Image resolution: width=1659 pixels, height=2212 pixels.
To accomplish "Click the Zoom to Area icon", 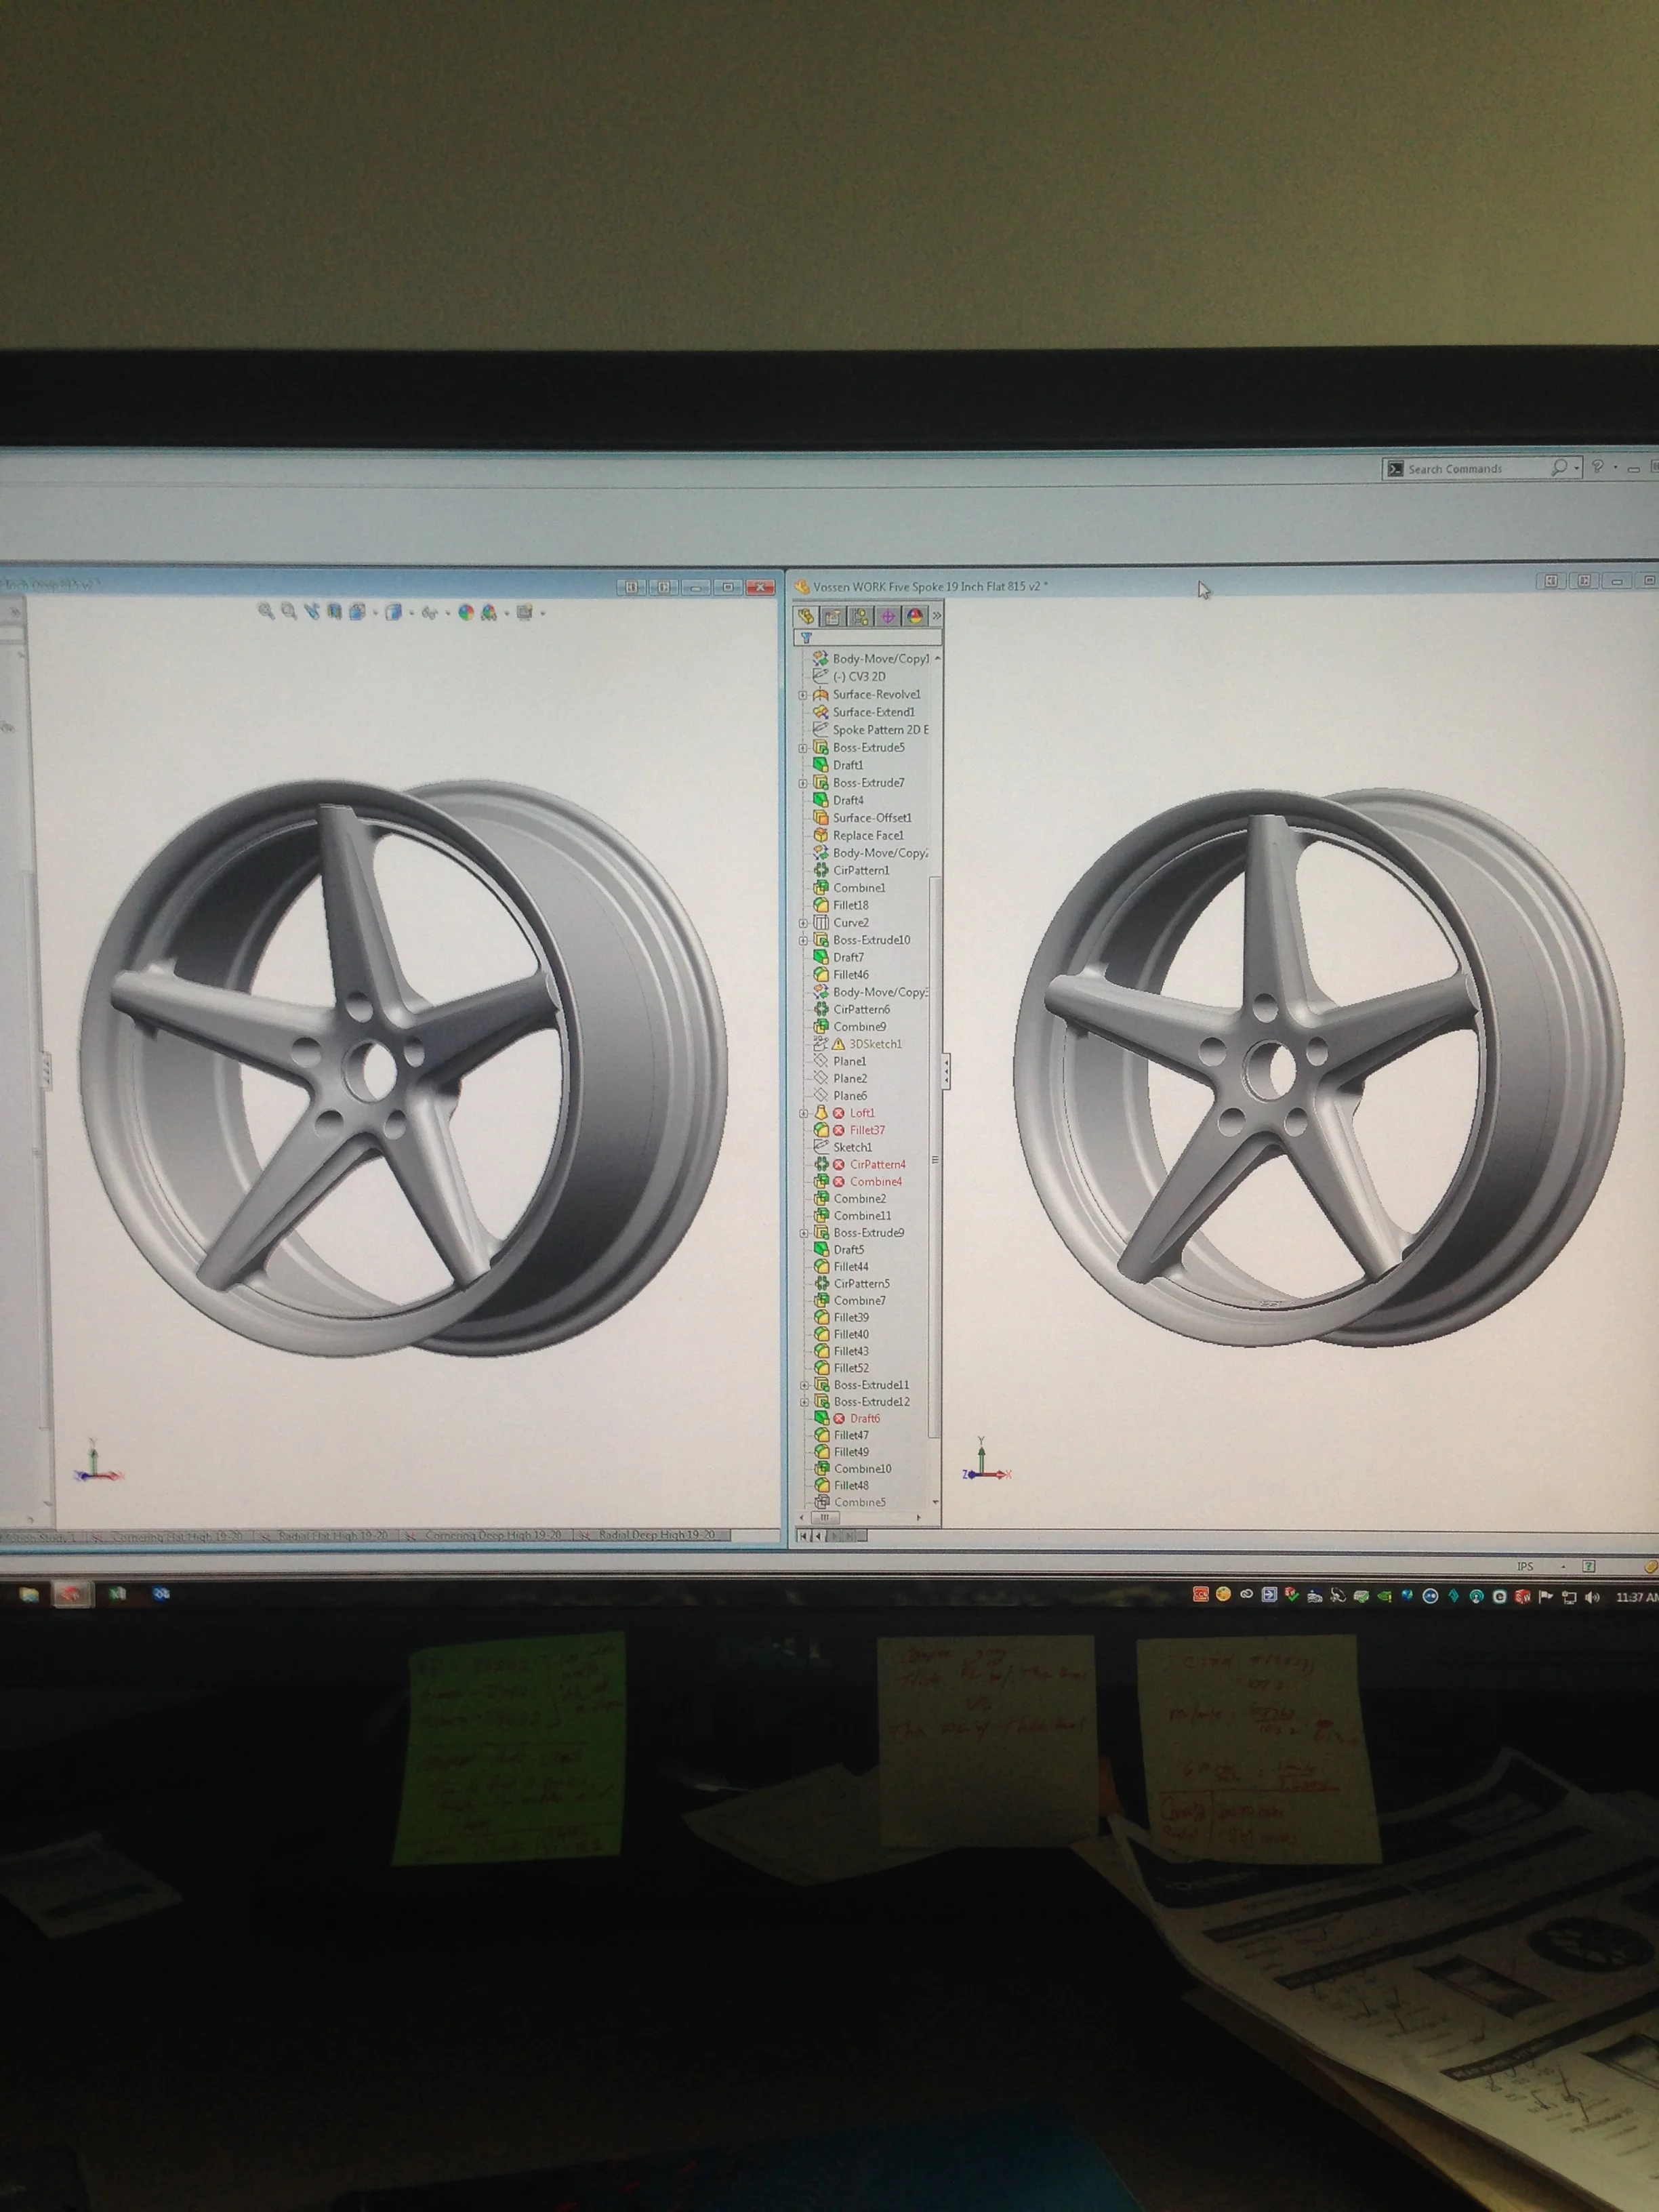I will tap(288, 610).
